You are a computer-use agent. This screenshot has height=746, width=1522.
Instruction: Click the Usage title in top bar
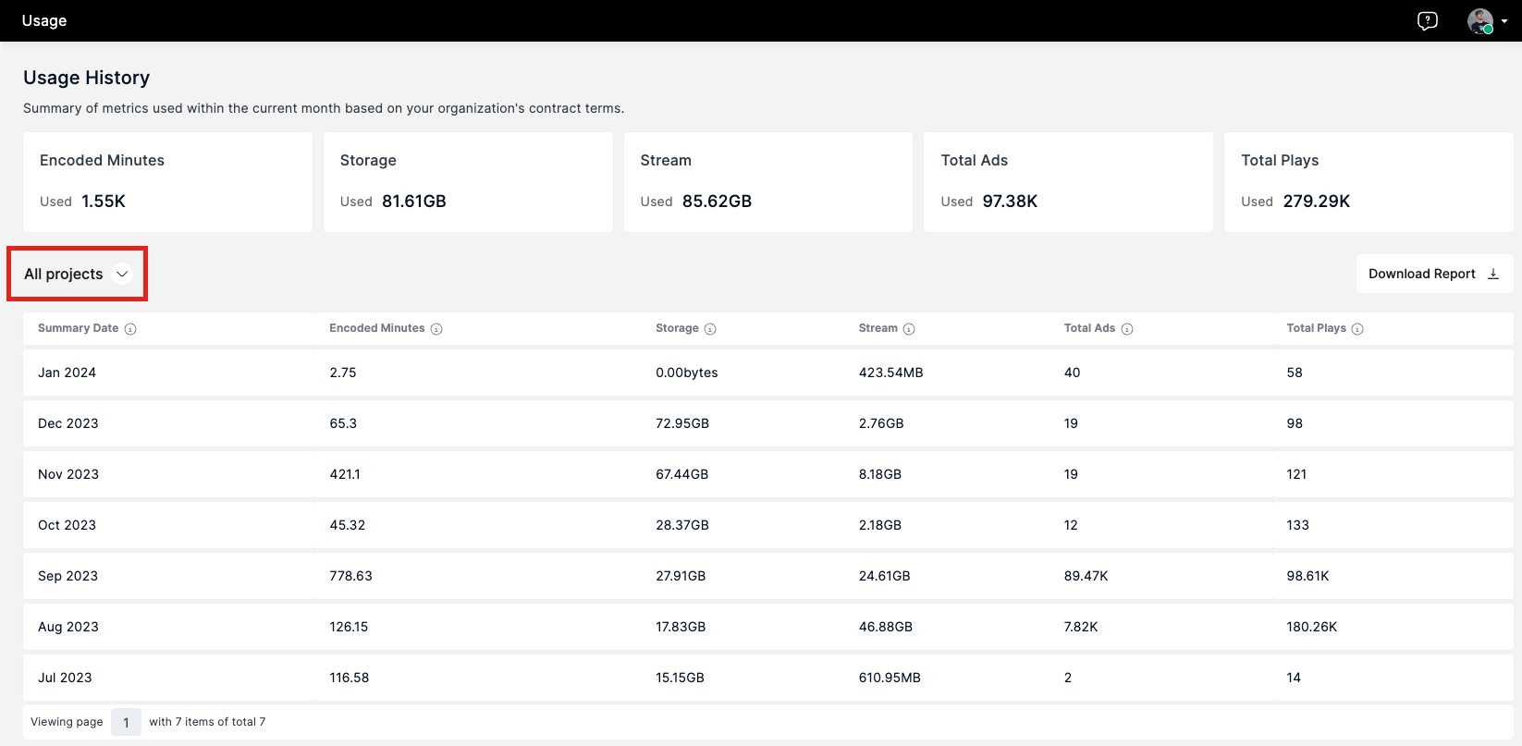(44, 20)
